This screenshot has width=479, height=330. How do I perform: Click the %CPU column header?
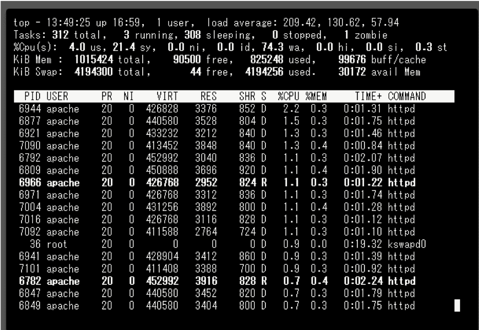click(289, 96)
